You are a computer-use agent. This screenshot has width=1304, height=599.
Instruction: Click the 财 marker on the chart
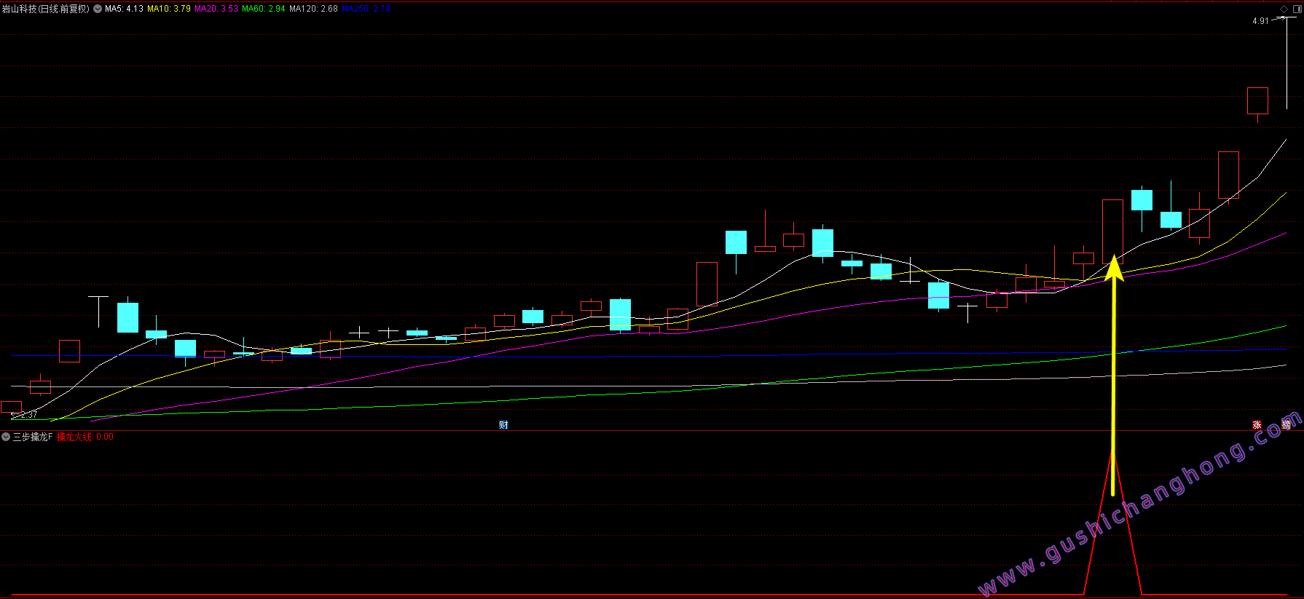(503, 424)
